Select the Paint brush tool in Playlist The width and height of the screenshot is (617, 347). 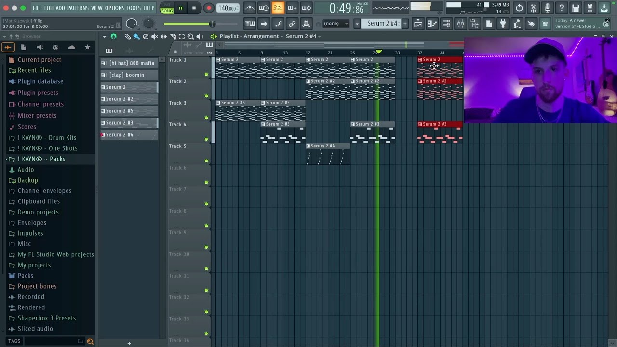pos(136,36)
